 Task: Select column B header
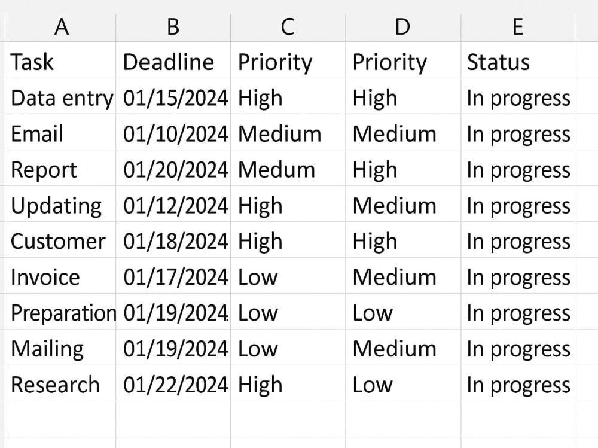click(173, 28)
